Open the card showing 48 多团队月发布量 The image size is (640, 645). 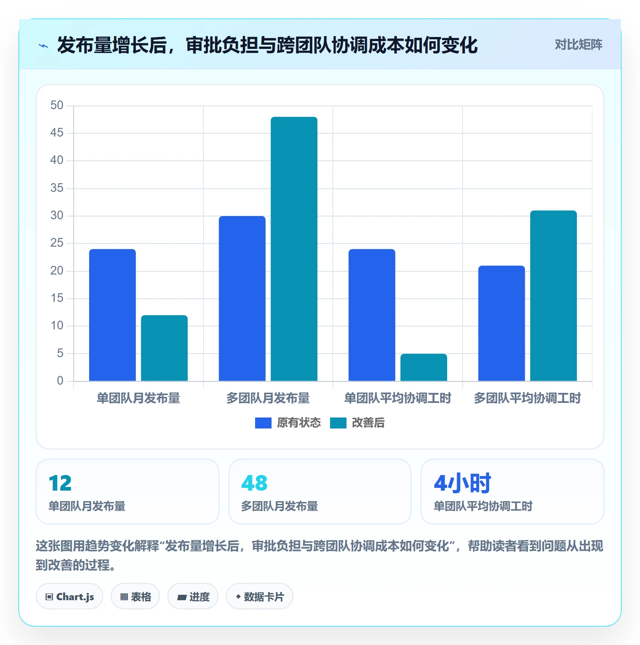(320, 492)
